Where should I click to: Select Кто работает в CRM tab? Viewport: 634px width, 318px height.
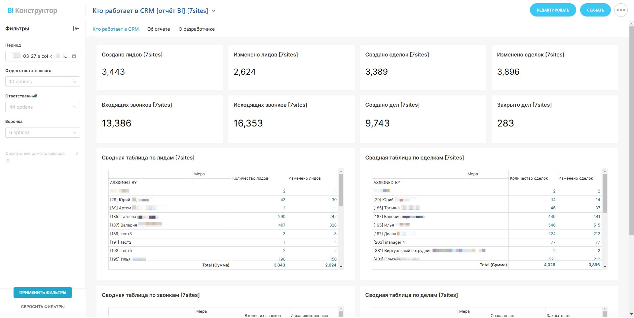[116, 29]
